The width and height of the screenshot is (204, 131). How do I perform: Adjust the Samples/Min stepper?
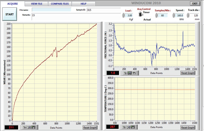(x=156, y=15)
